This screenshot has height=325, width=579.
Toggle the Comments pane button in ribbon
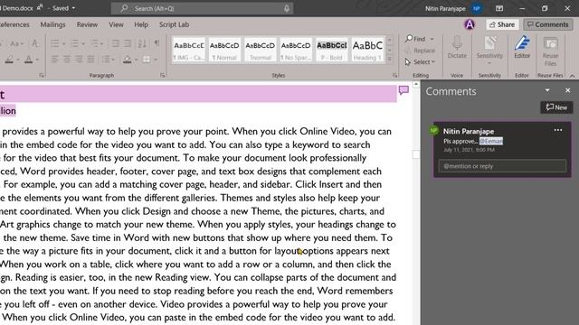coord(548,24)
